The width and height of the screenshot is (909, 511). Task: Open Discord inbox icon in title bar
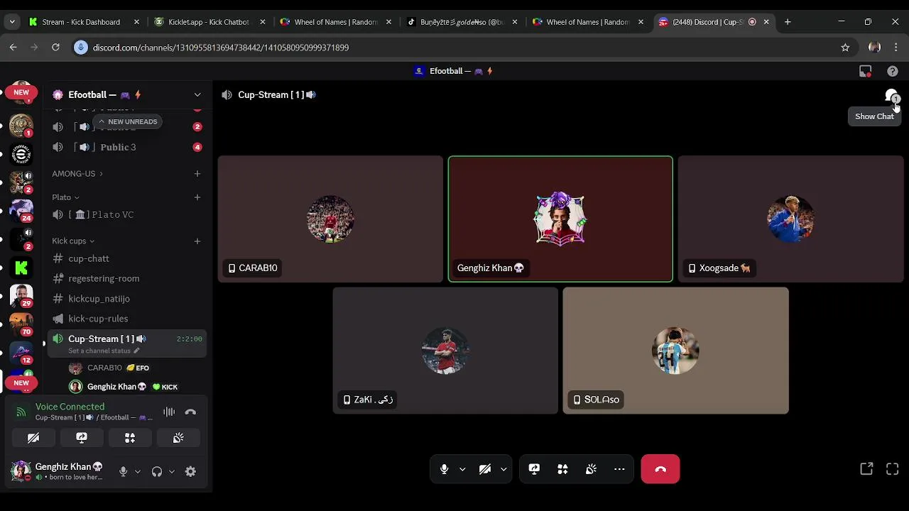point(865,71)
